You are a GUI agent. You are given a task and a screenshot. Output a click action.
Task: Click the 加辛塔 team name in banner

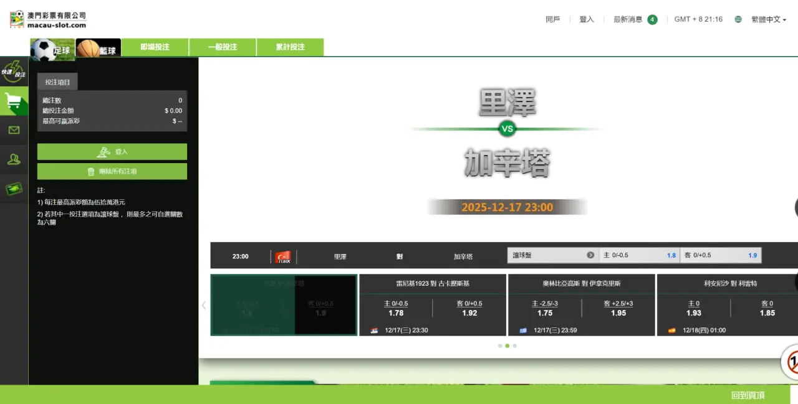(x=507, y=164)
